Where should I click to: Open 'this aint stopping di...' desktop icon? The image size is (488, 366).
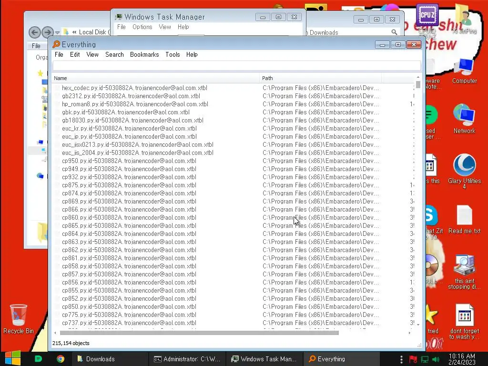464,272
